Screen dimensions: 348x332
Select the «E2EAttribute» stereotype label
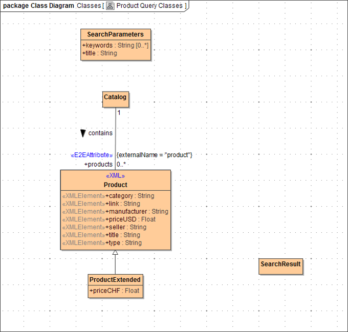coord(92,155)
